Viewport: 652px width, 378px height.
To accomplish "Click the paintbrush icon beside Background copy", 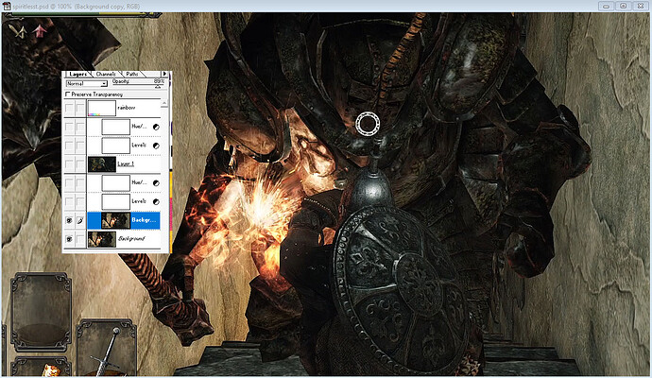I will pos(80,220).
